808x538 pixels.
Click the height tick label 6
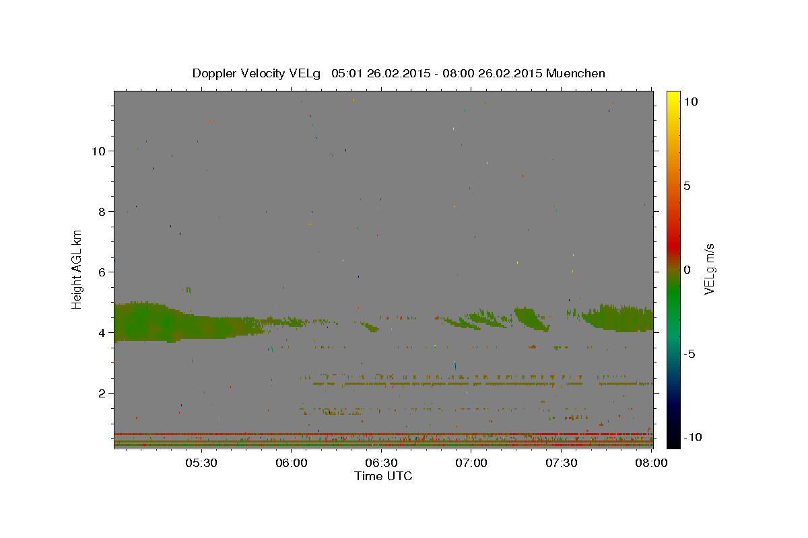point(102,272)
